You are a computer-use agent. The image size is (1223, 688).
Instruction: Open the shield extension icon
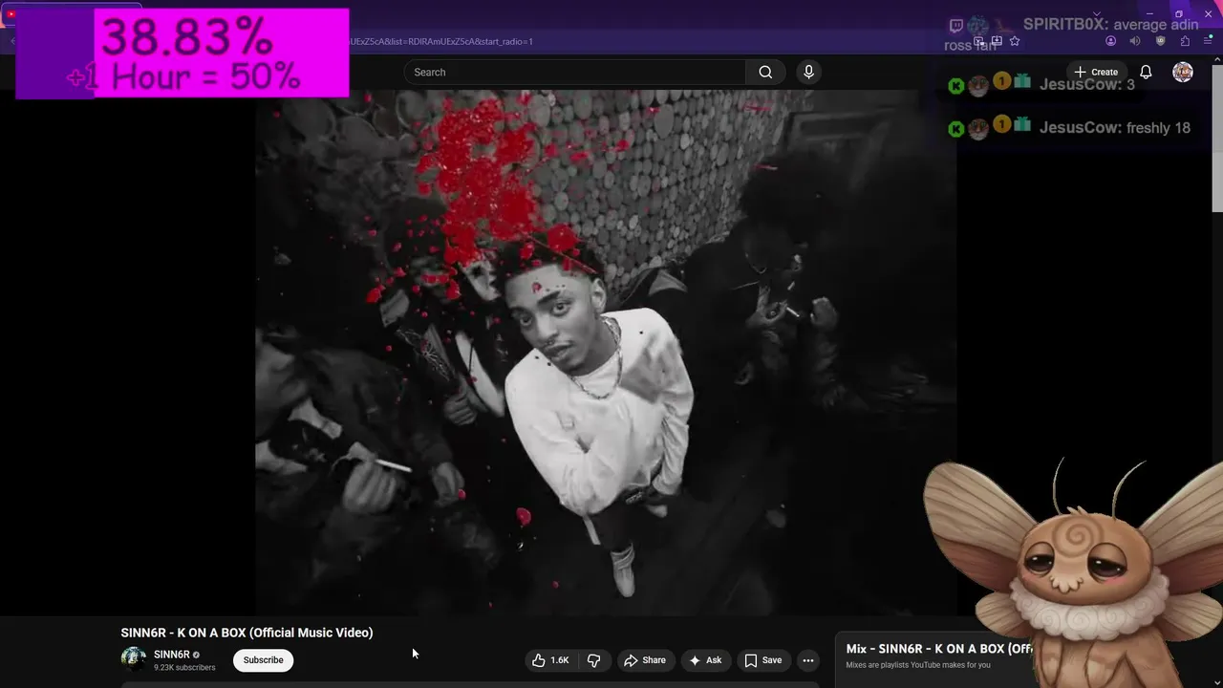pyautogui.click(x=1160, y=41)
